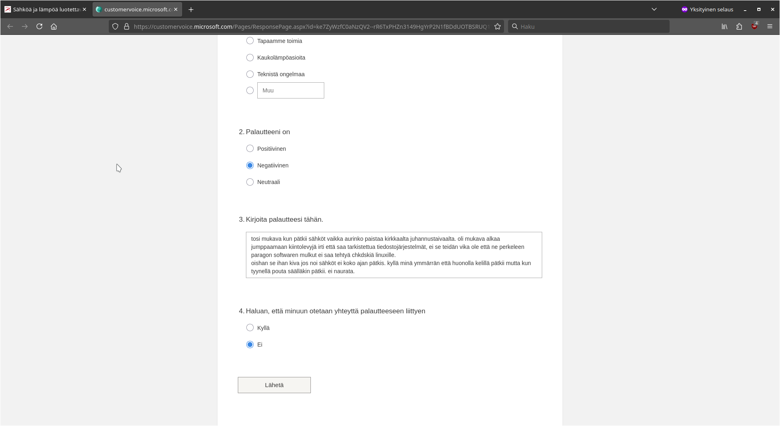The image size is (780, 426).
Task: Go forward to the next page
Action: pos(25,26)
